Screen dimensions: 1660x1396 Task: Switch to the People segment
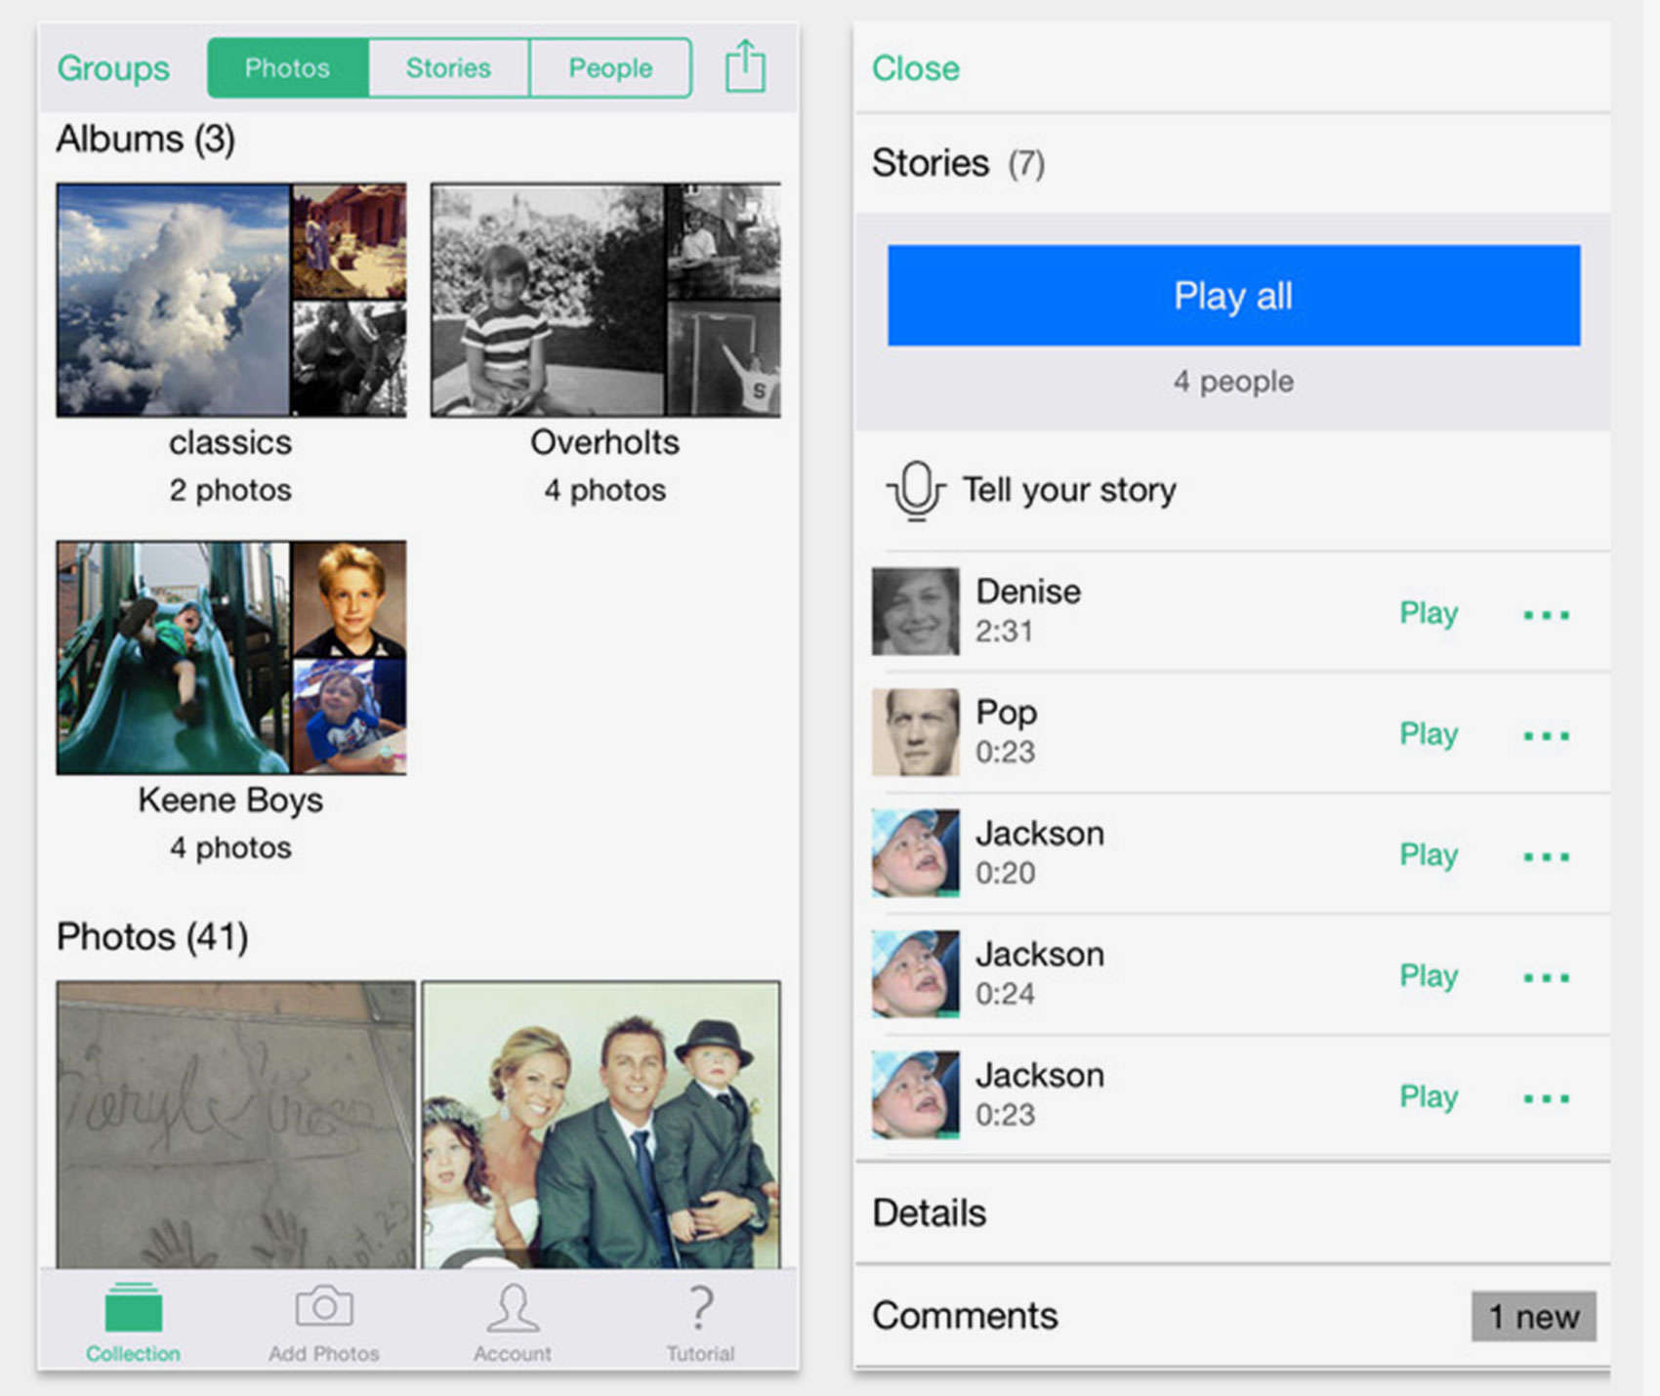(x=610, y=68)
